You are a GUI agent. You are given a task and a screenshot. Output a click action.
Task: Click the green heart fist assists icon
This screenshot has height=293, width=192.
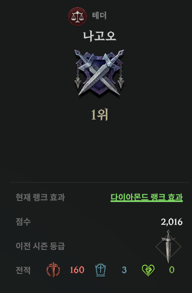(x=148, y=270)
